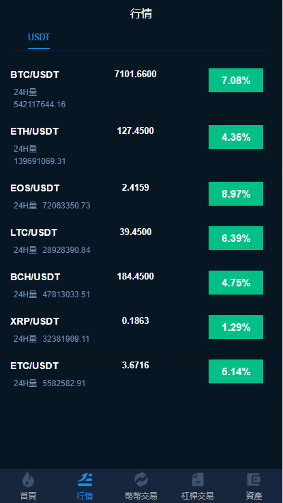Viewport: 283px width, 503px height.
Task: Tap ETC/USDT 24H volume 5582582.91
Action: 64,383
